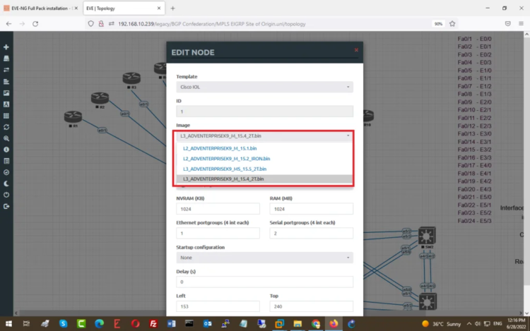Expand the Startup configuration dropdown
This screenshot has width=530, height=331.
click(x=264, y=258)
